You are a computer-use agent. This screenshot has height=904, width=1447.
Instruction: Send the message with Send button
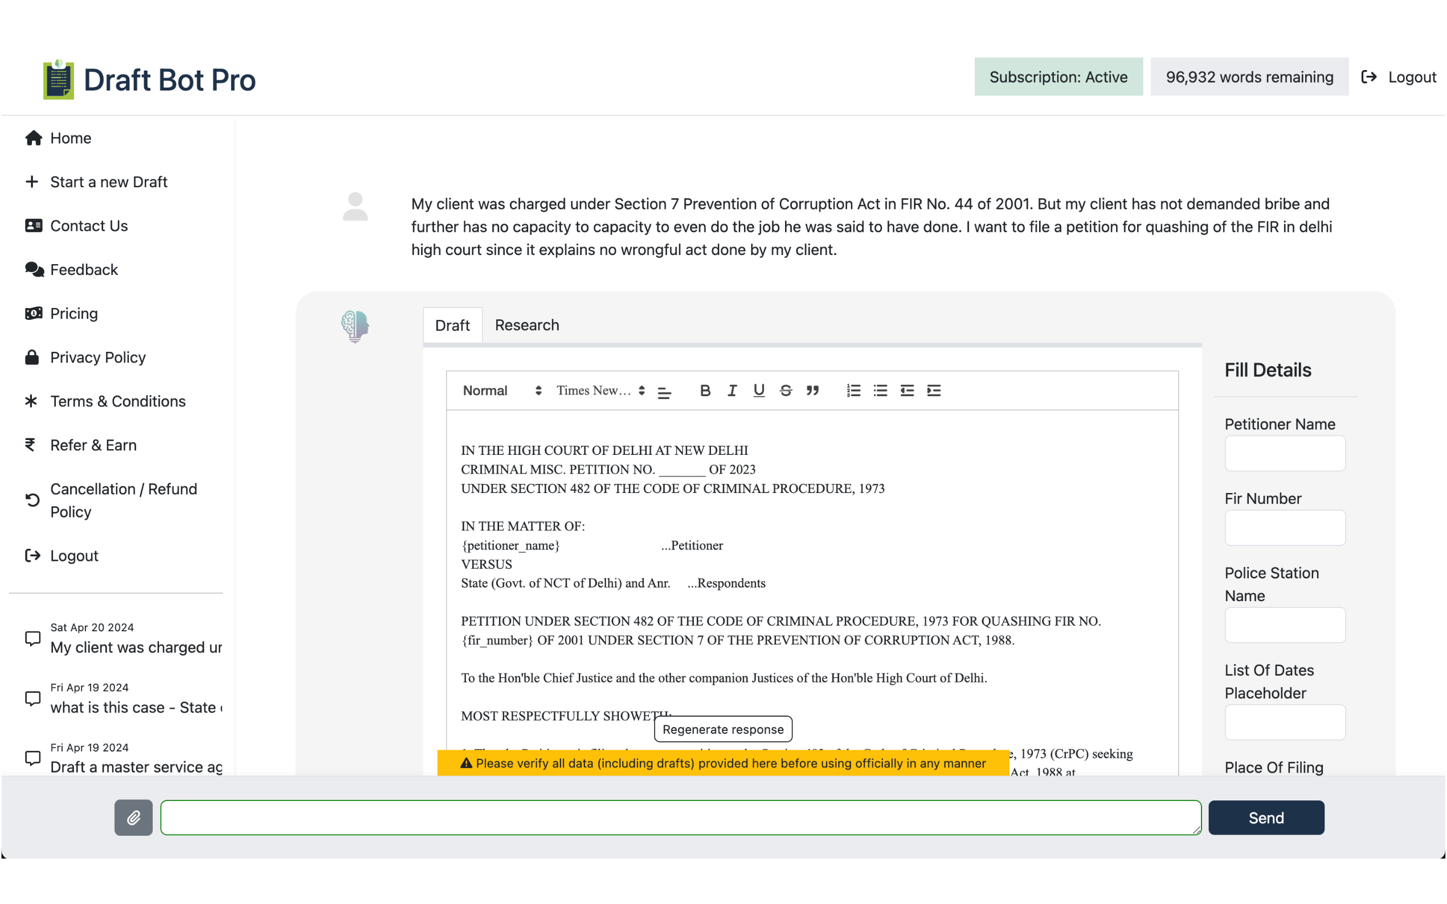pyautogui.click(x=1266, y=817)
